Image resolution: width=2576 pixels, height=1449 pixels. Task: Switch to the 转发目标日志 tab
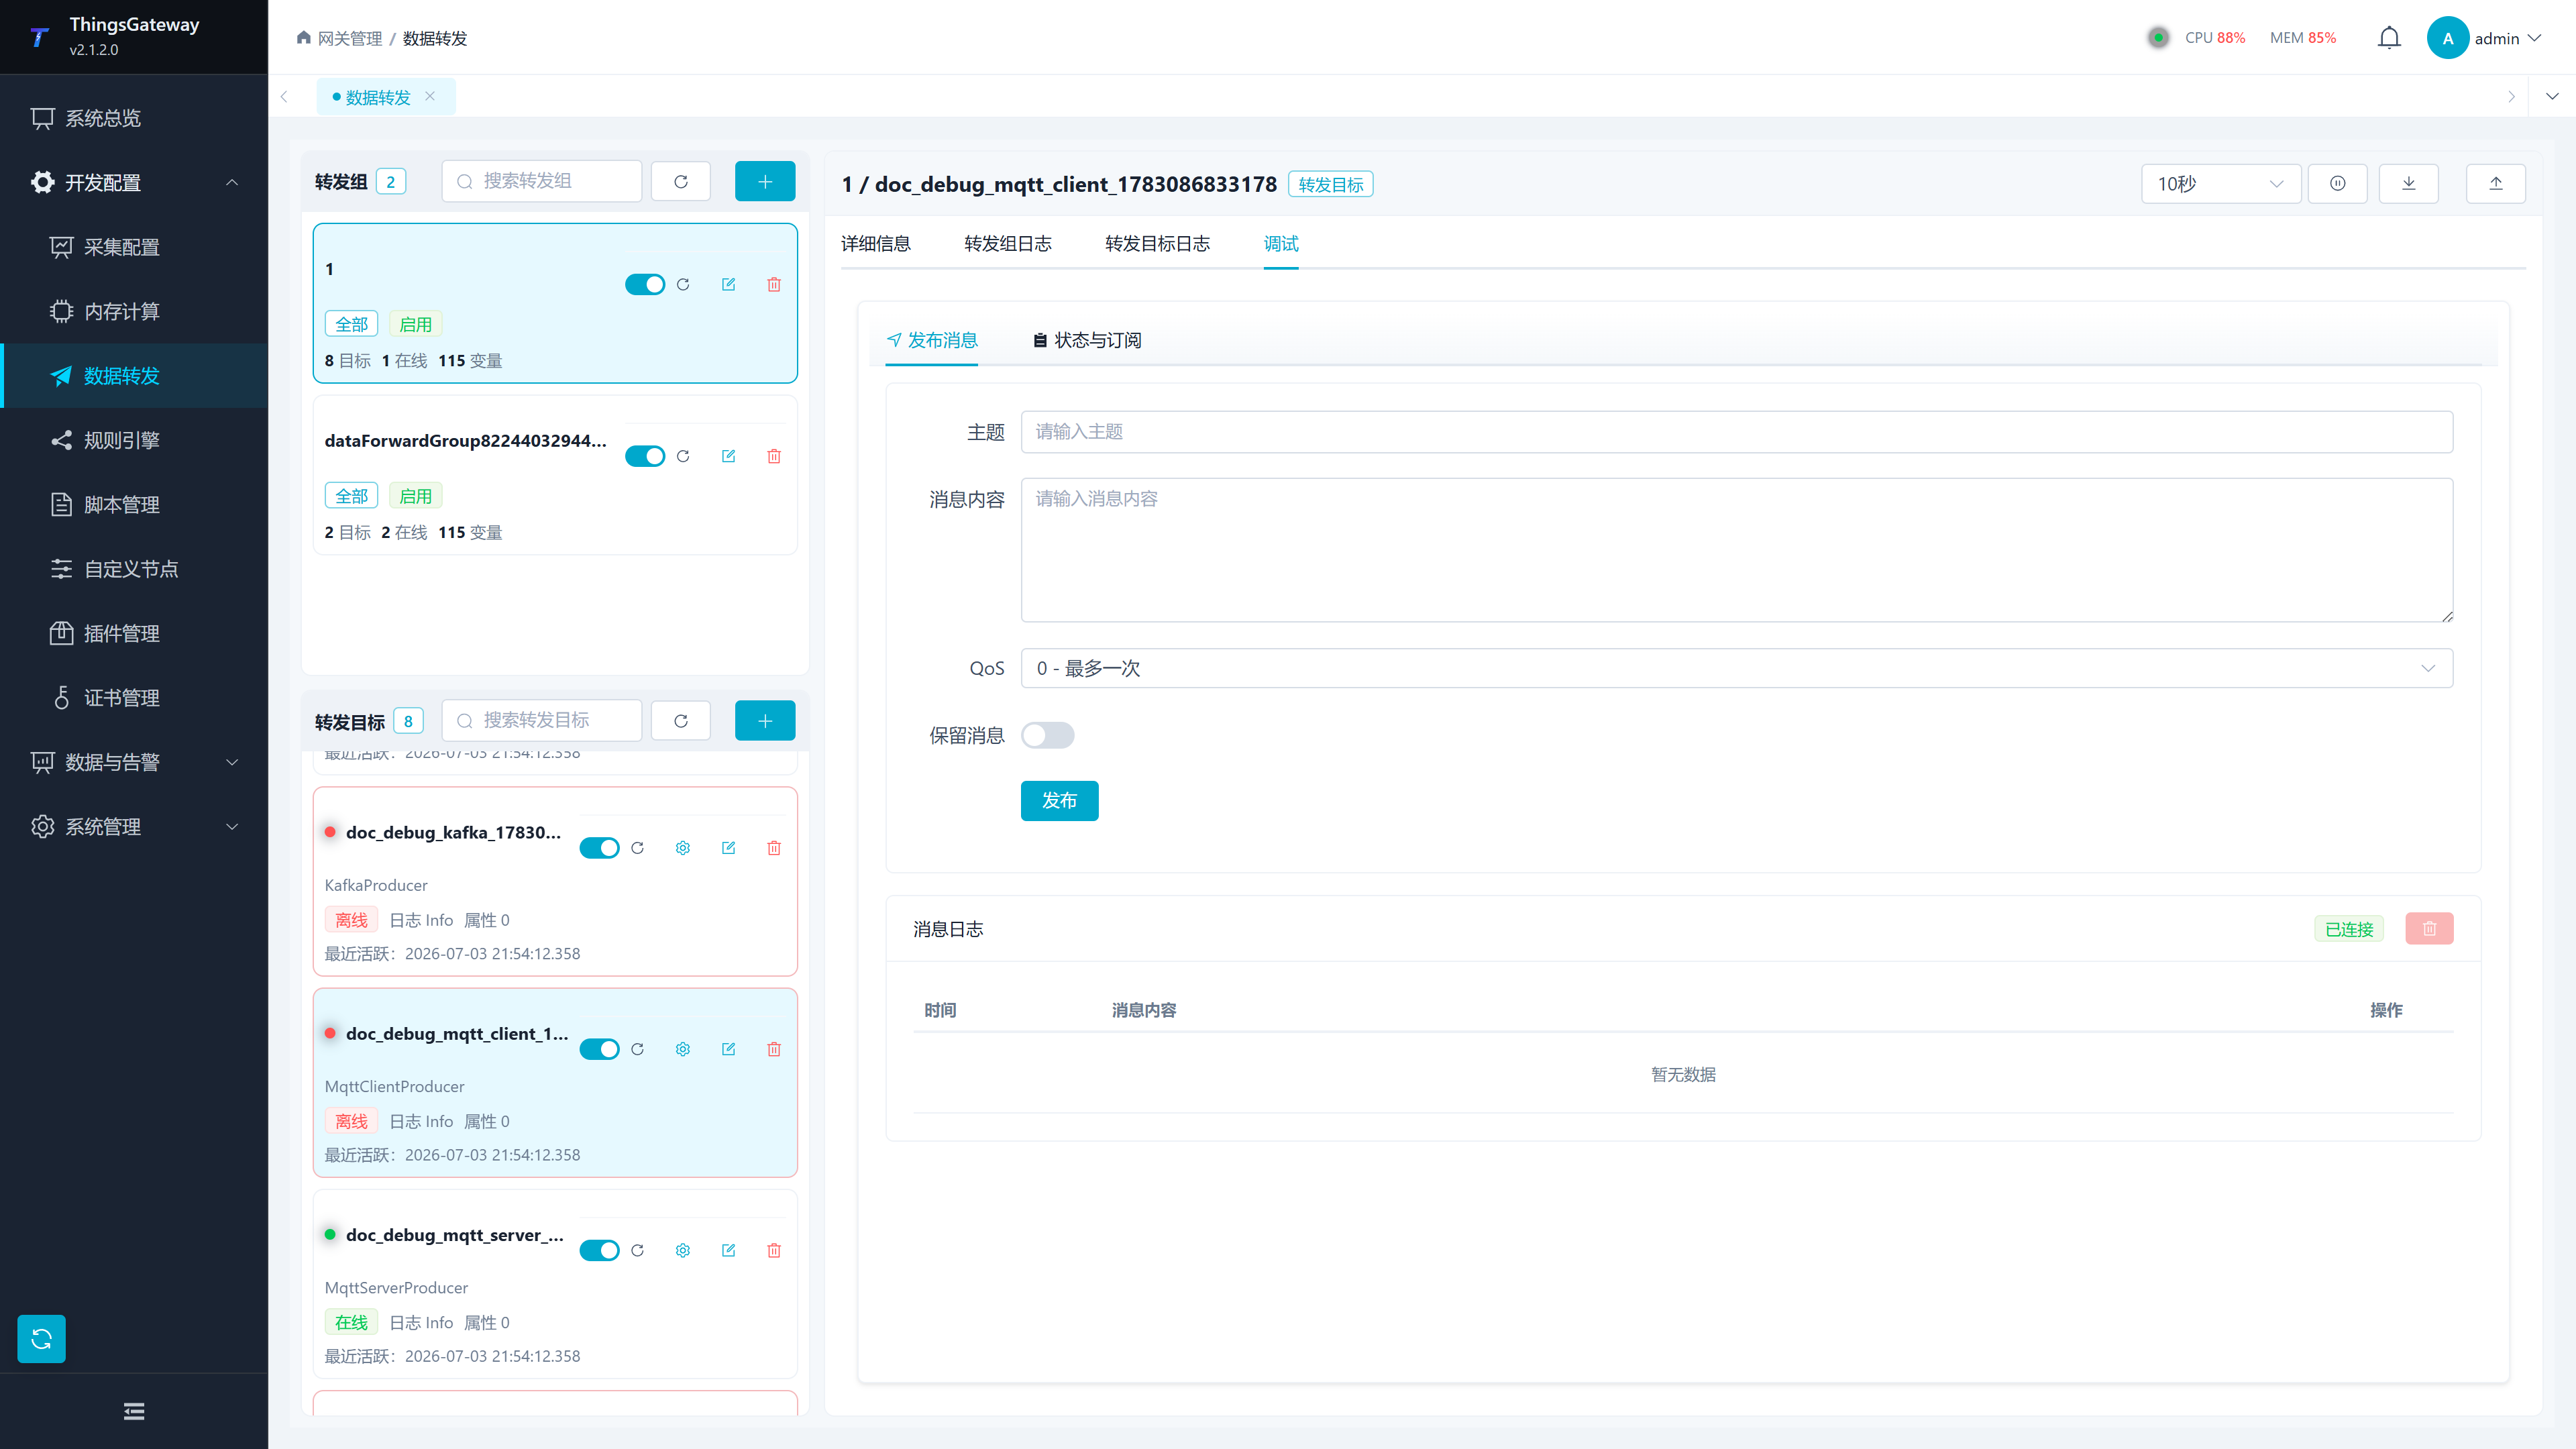click(x=1157, y=243)
